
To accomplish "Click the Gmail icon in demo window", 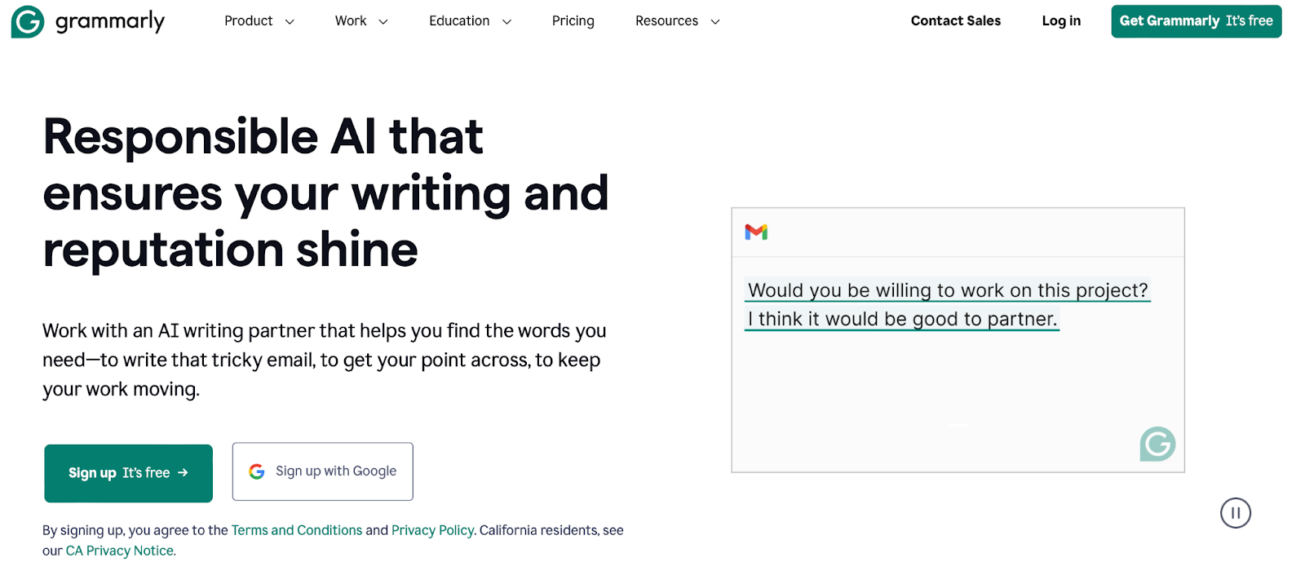I will [756, 232].
